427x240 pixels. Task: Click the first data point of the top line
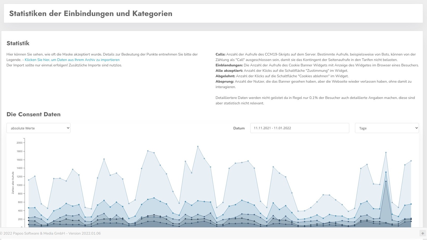29,180
